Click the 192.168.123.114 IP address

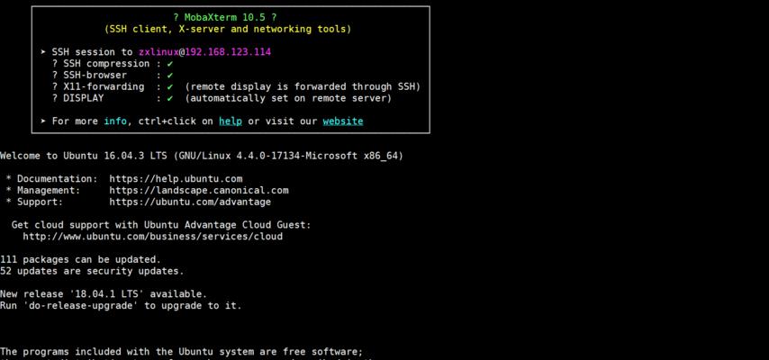pos(228,52)
